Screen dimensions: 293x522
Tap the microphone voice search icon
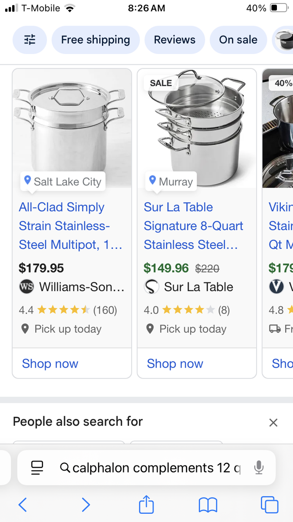259,468
